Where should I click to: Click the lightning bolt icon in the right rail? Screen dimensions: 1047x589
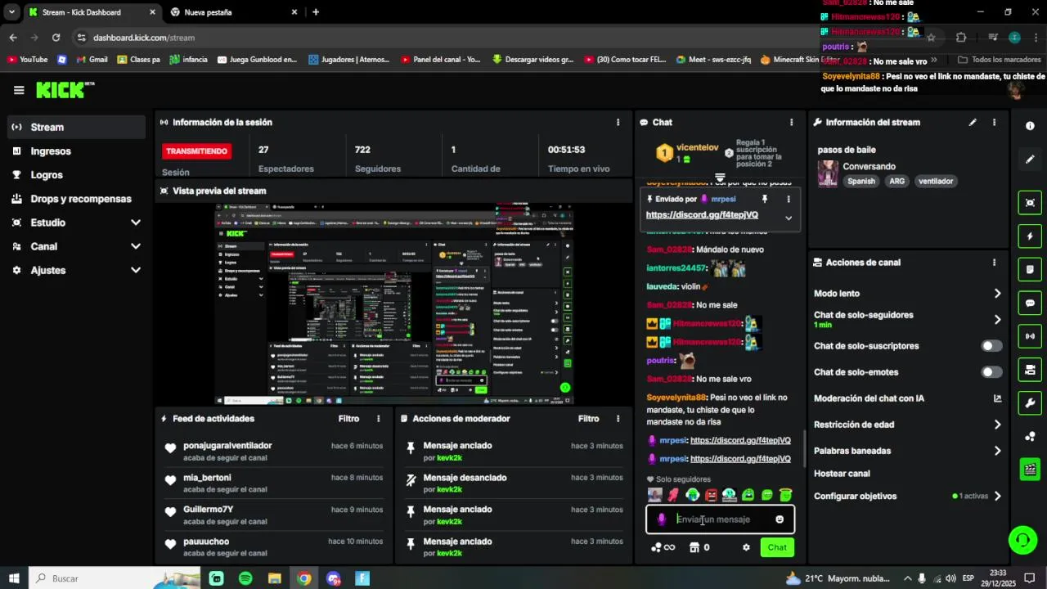[1030, 236]
